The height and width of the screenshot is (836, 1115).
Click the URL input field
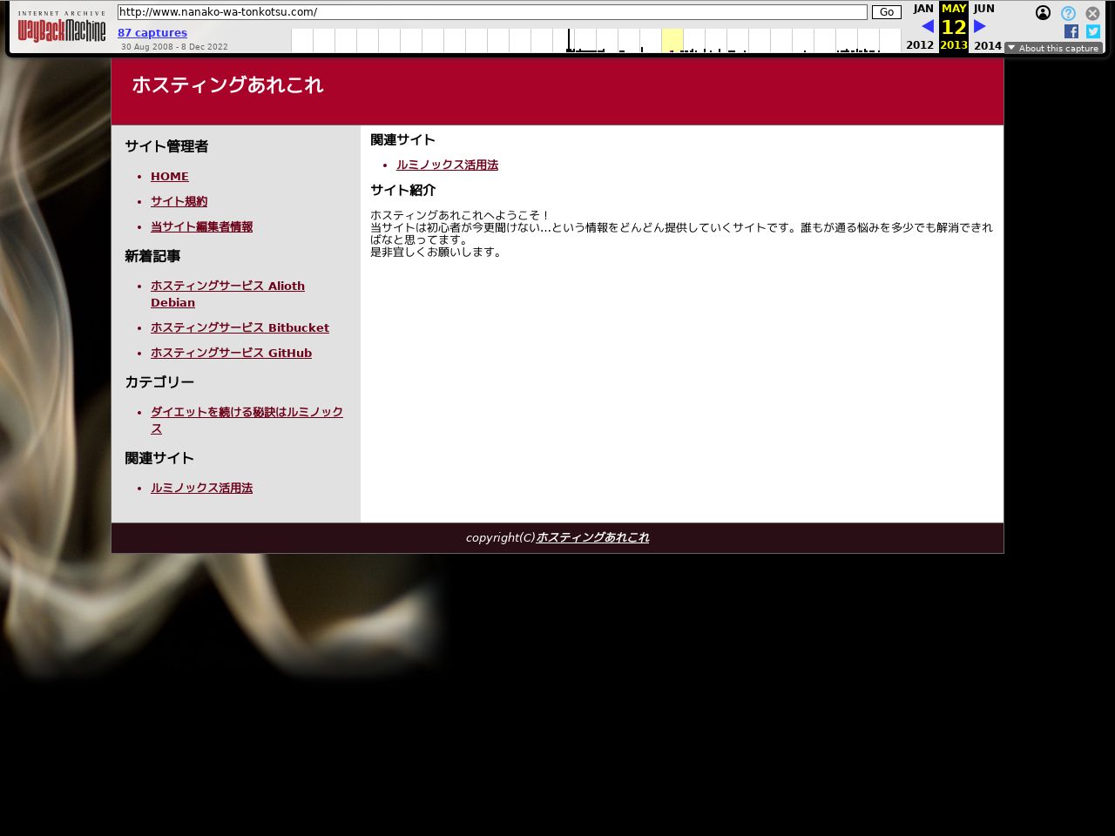492,12
